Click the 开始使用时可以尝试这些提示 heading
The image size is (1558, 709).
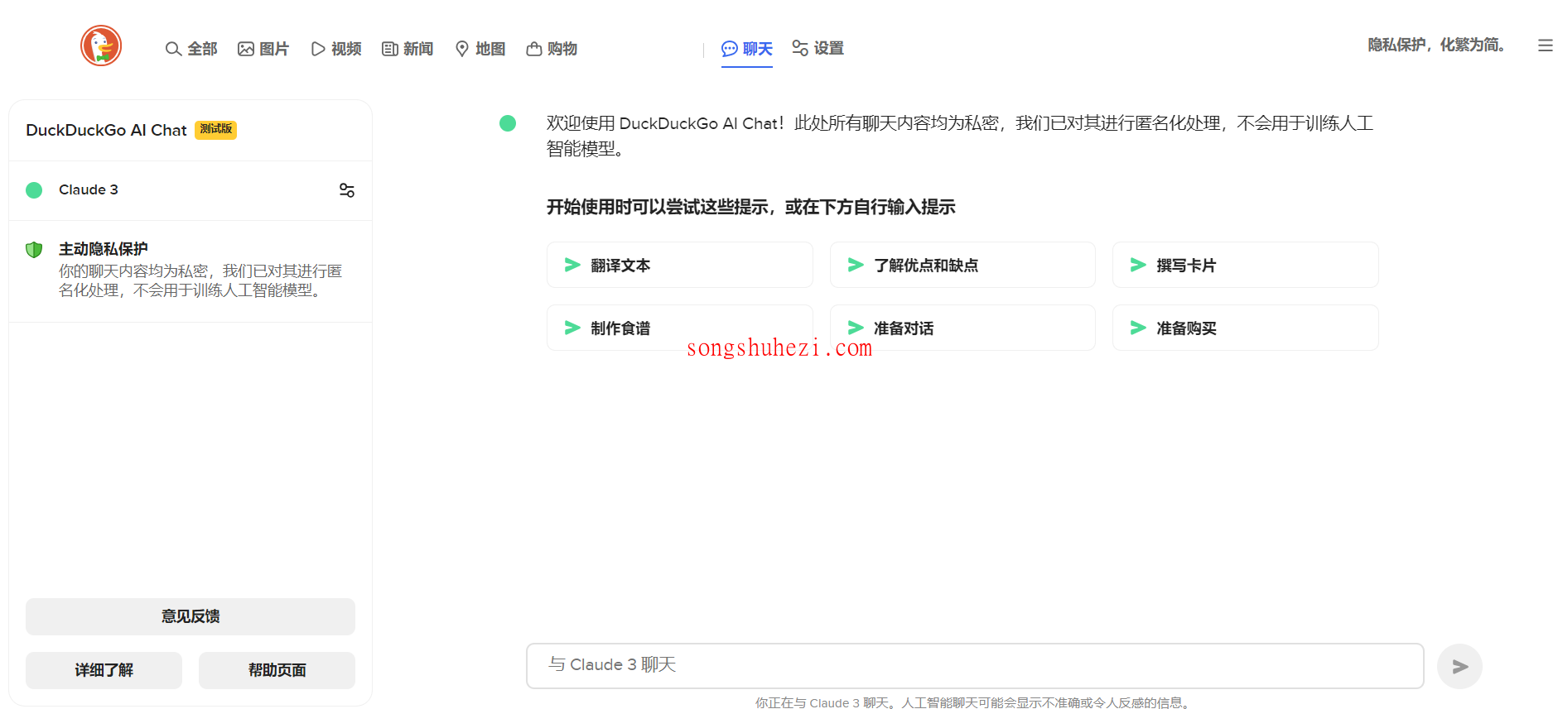click(x=750, y=207)
